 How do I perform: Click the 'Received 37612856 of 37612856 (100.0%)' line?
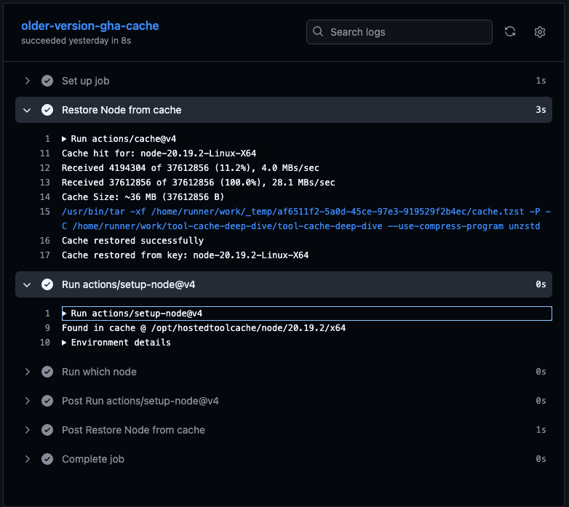199,183
